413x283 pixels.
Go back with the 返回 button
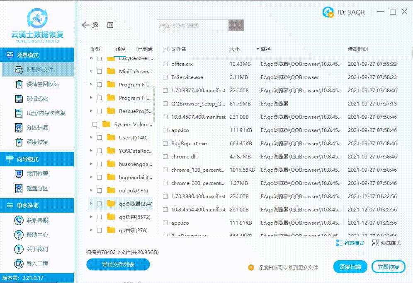click(98, 25)
